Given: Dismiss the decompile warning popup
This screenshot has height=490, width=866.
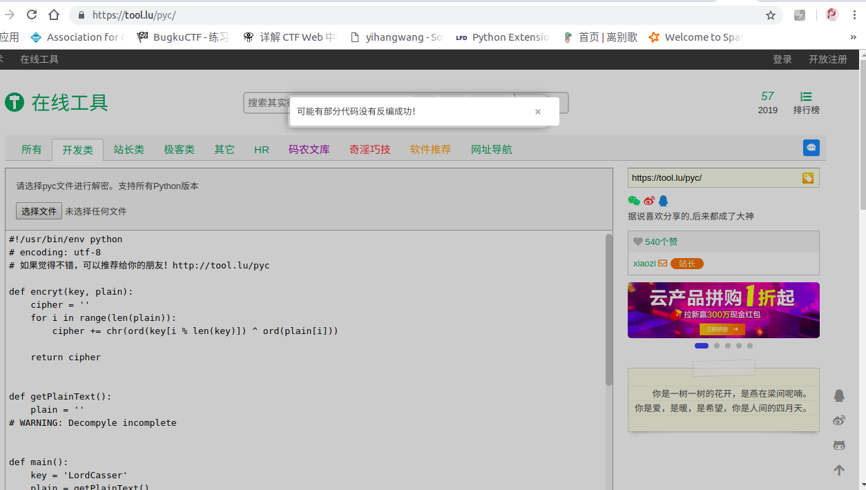Looking at the screenshot, I should 537,112.
